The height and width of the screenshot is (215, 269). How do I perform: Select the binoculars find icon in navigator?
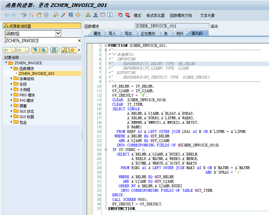[54, 50]
